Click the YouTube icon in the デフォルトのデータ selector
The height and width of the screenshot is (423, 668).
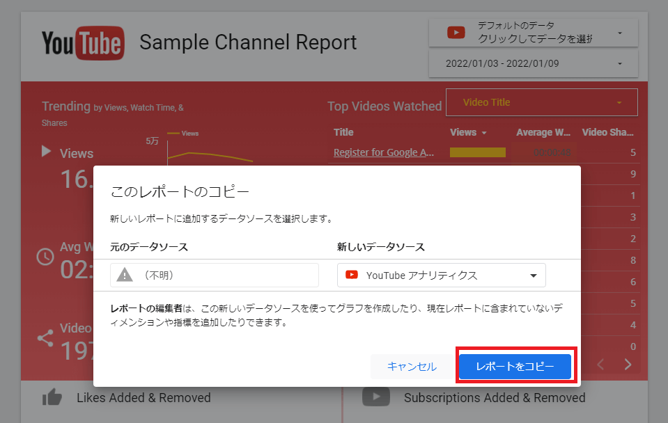pyautogui.click(x=456, y=32)
